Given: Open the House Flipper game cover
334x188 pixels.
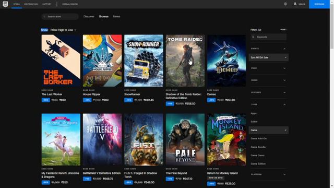Looking at the screenshot, I should point(102,61).
